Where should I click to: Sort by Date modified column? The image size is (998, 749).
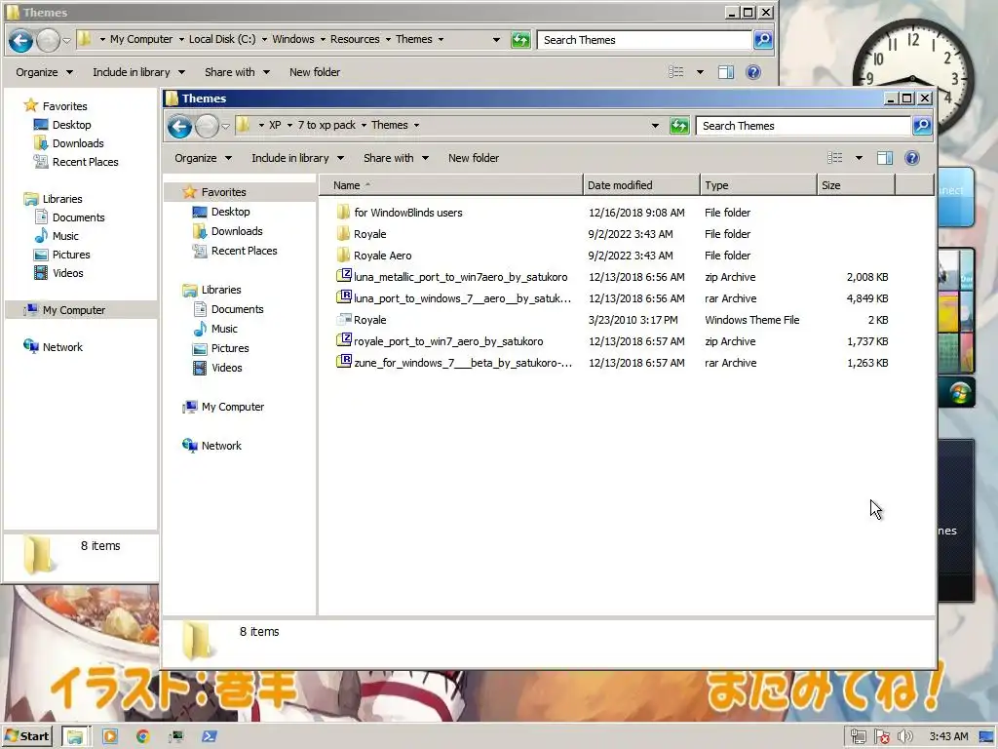point(641,185)
